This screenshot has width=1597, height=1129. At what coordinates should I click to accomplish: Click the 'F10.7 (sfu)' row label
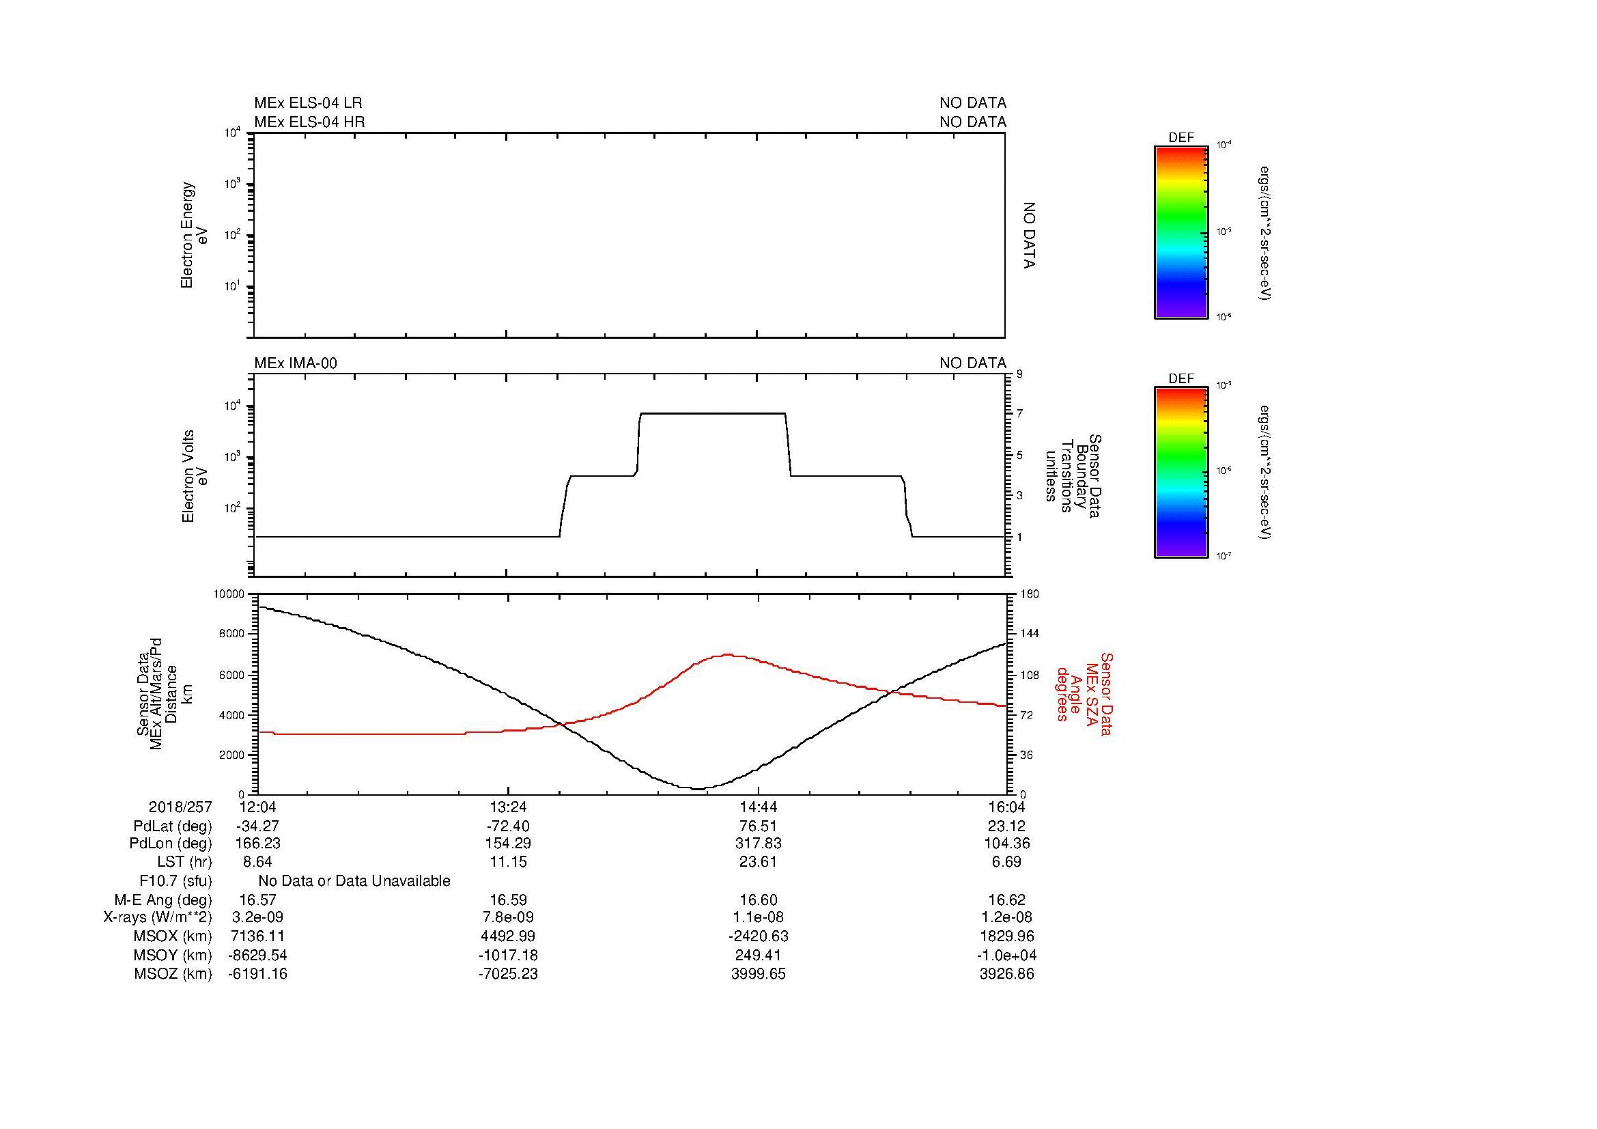pyautogui.click(x=175, y=881)
